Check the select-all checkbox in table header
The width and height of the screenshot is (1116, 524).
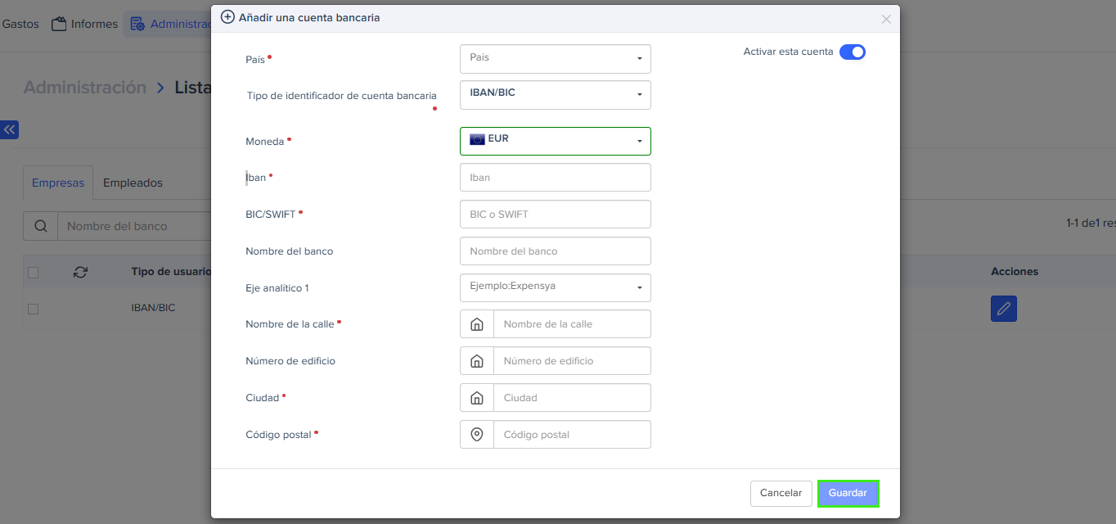tap(33, 272)
